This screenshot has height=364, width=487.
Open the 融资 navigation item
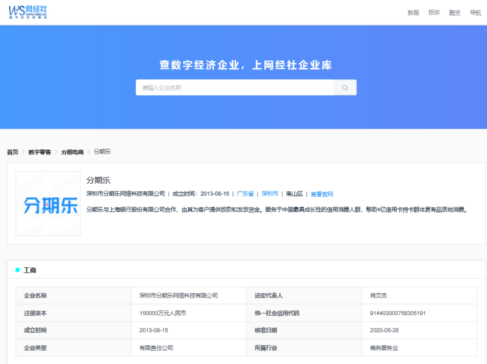tap(455, 13)
